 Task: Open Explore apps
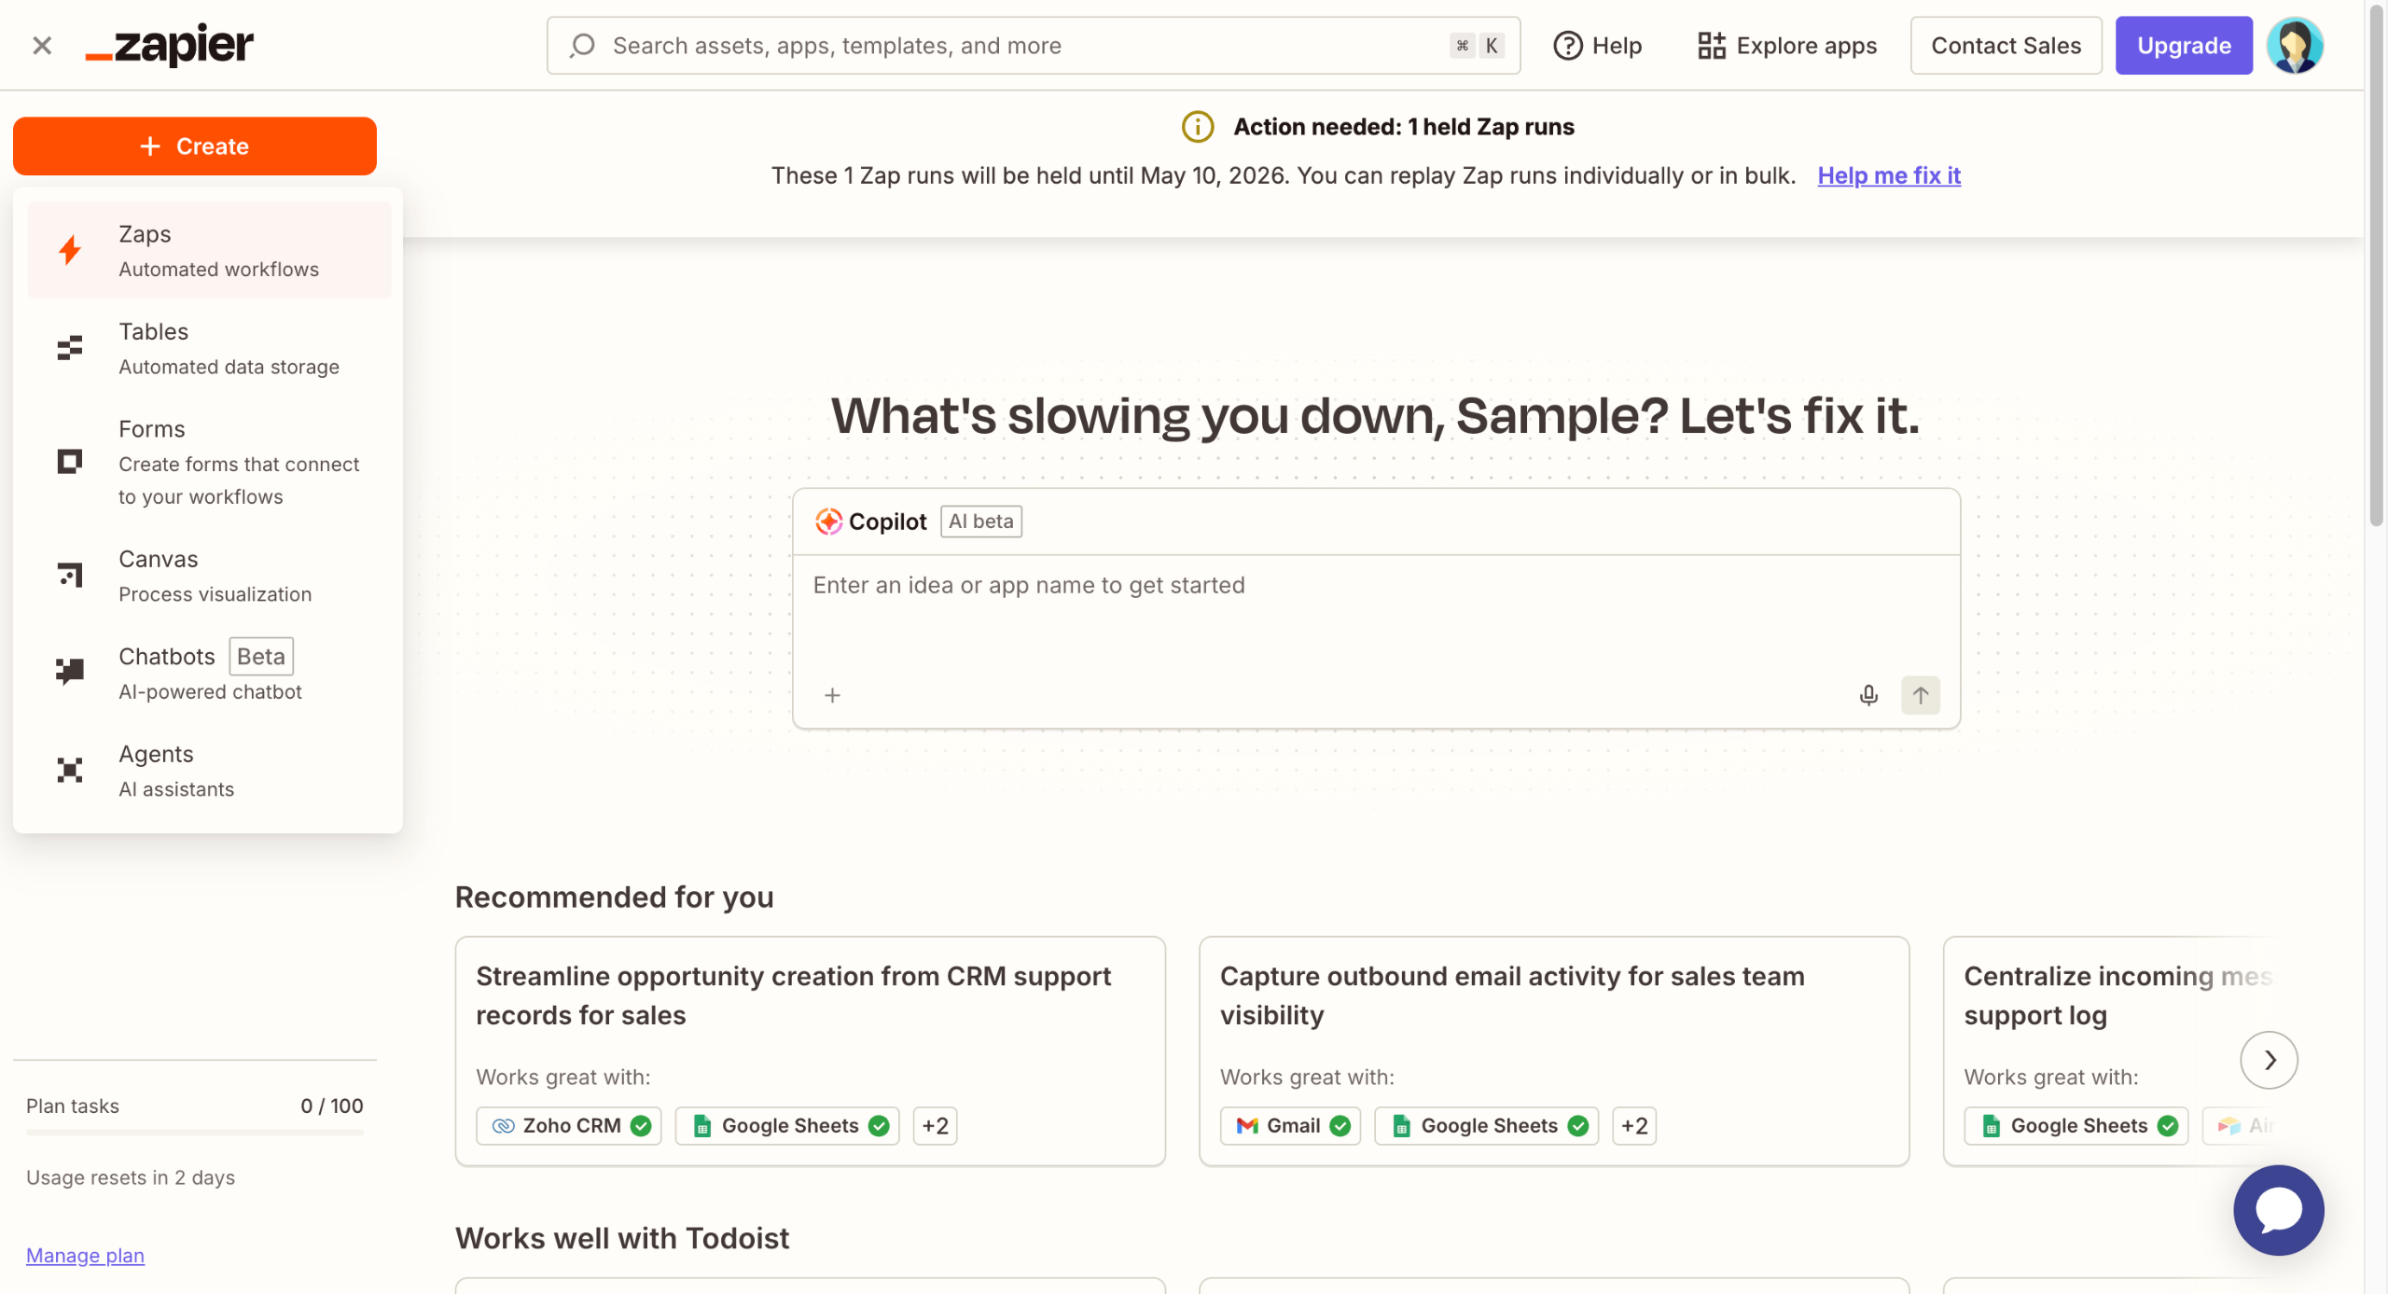(x=1786, y=45)
